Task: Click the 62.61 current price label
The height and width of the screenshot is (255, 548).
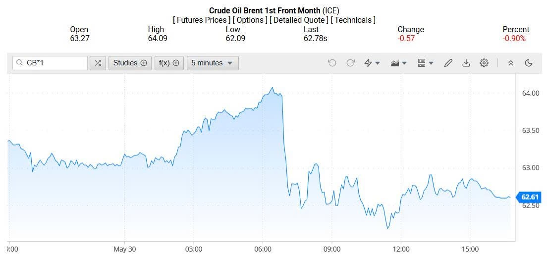Action: pyautogui.click(x=530, y=197)
